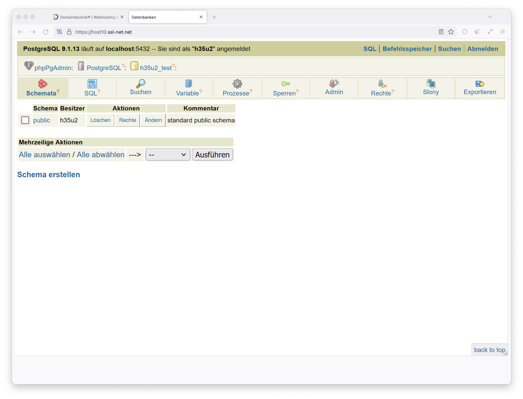Switch to the Domaintechnik browser tab

[x=88, y=17]
